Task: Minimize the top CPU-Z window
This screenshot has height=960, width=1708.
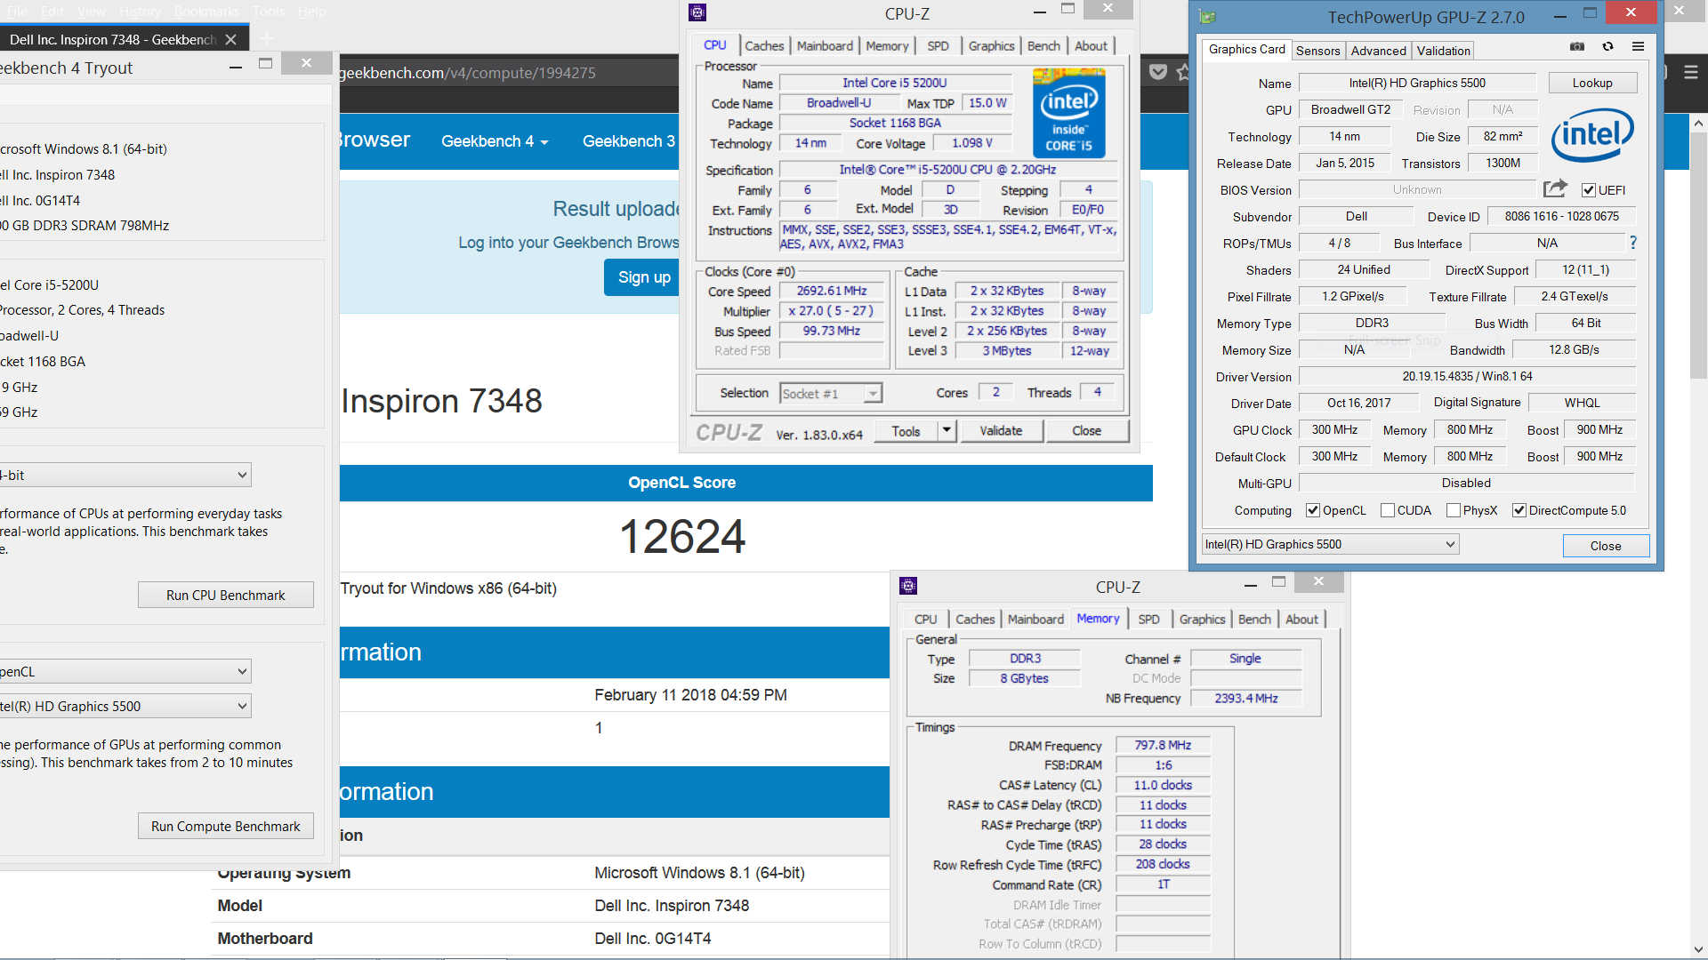Action: coord(1040,12)
